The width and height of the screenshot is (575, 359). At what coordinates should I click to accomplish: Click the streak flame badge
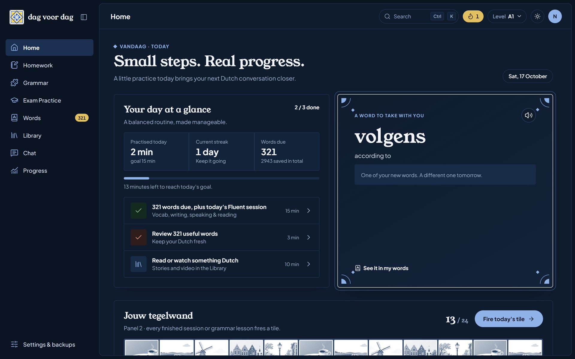coord(473,16)
